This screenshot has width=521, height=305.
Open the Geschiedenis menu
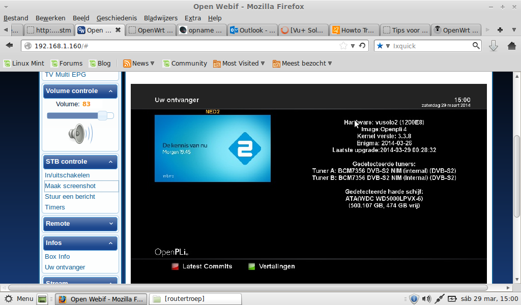point(117,18)
